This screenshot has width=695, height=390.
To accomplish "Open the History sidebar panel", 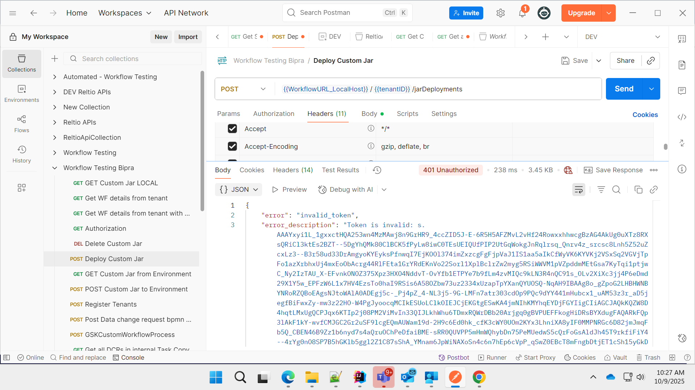I will tap(21, 154).
